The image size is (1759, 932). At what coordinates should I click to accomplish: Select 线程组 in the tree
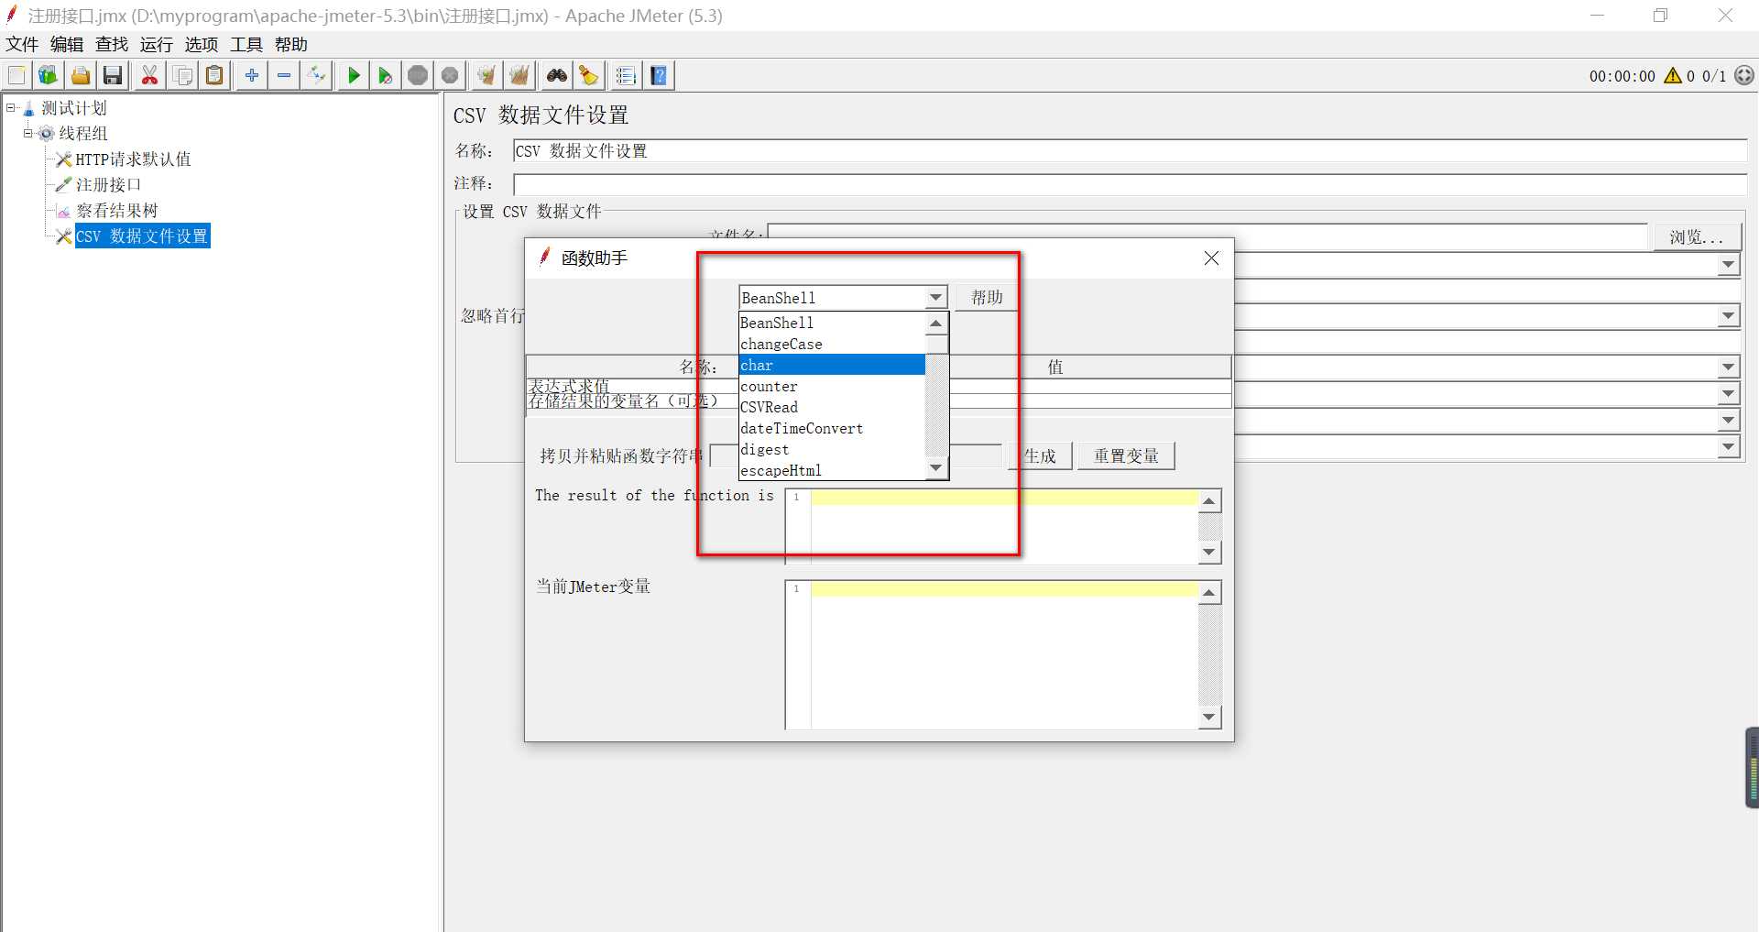point(83,134)
